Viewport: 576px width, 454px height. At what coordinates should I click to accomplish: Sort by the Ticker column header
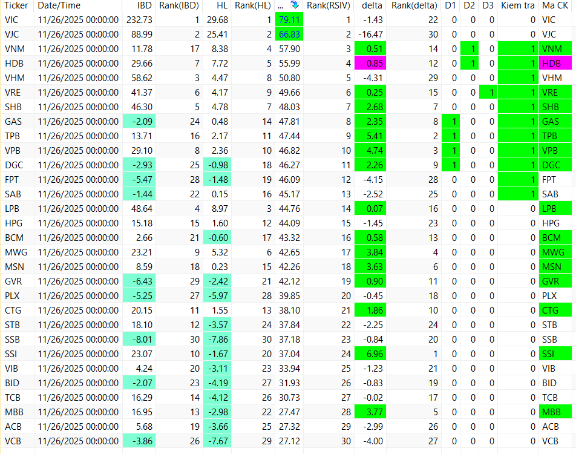[x=16, y=5]
